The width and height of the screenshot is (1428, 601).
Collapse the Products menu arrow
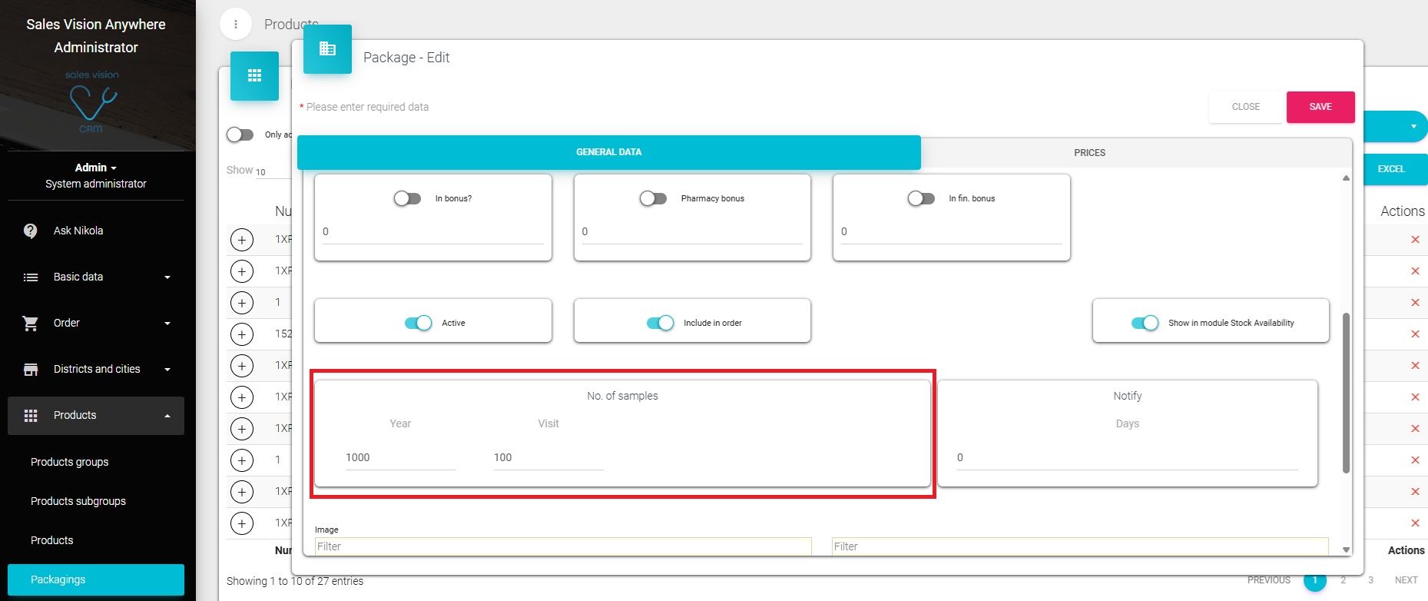[167, 416]
